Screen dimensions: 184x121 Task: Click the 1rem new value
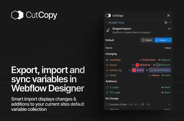click(x=167, y=75)
